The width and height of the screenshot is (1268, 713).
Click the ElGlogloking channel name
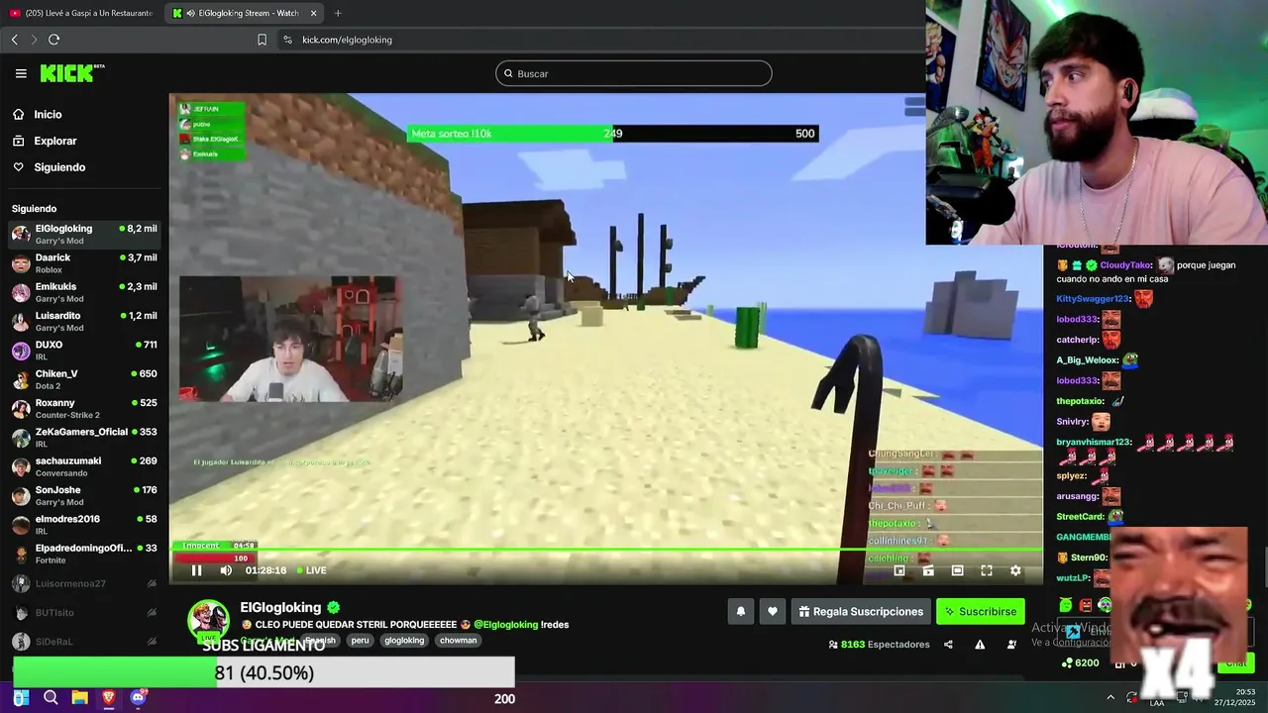[280, 607]
